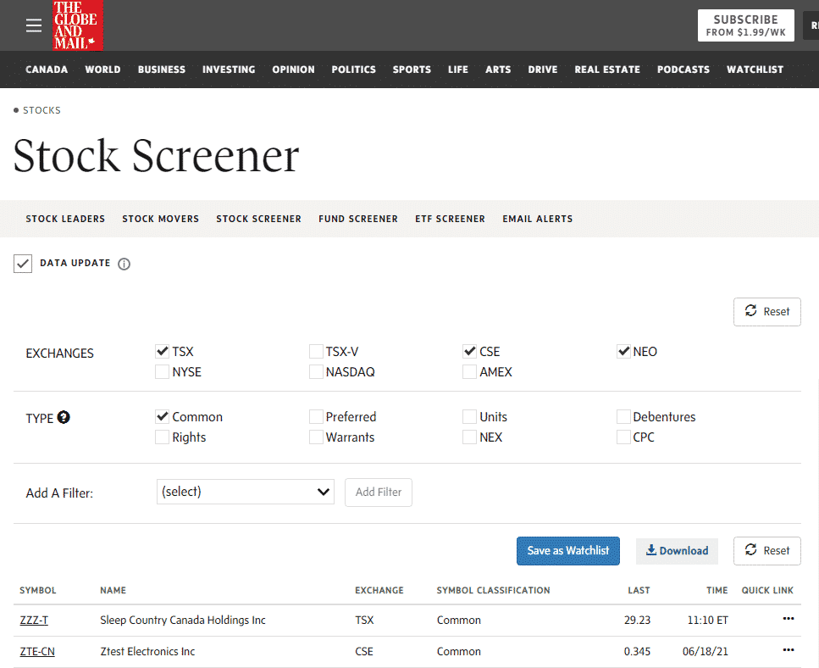The image size is (819, 668).
Task: Open quick link dots for Sleep Country Canada
Action: (x=788, y=619)
